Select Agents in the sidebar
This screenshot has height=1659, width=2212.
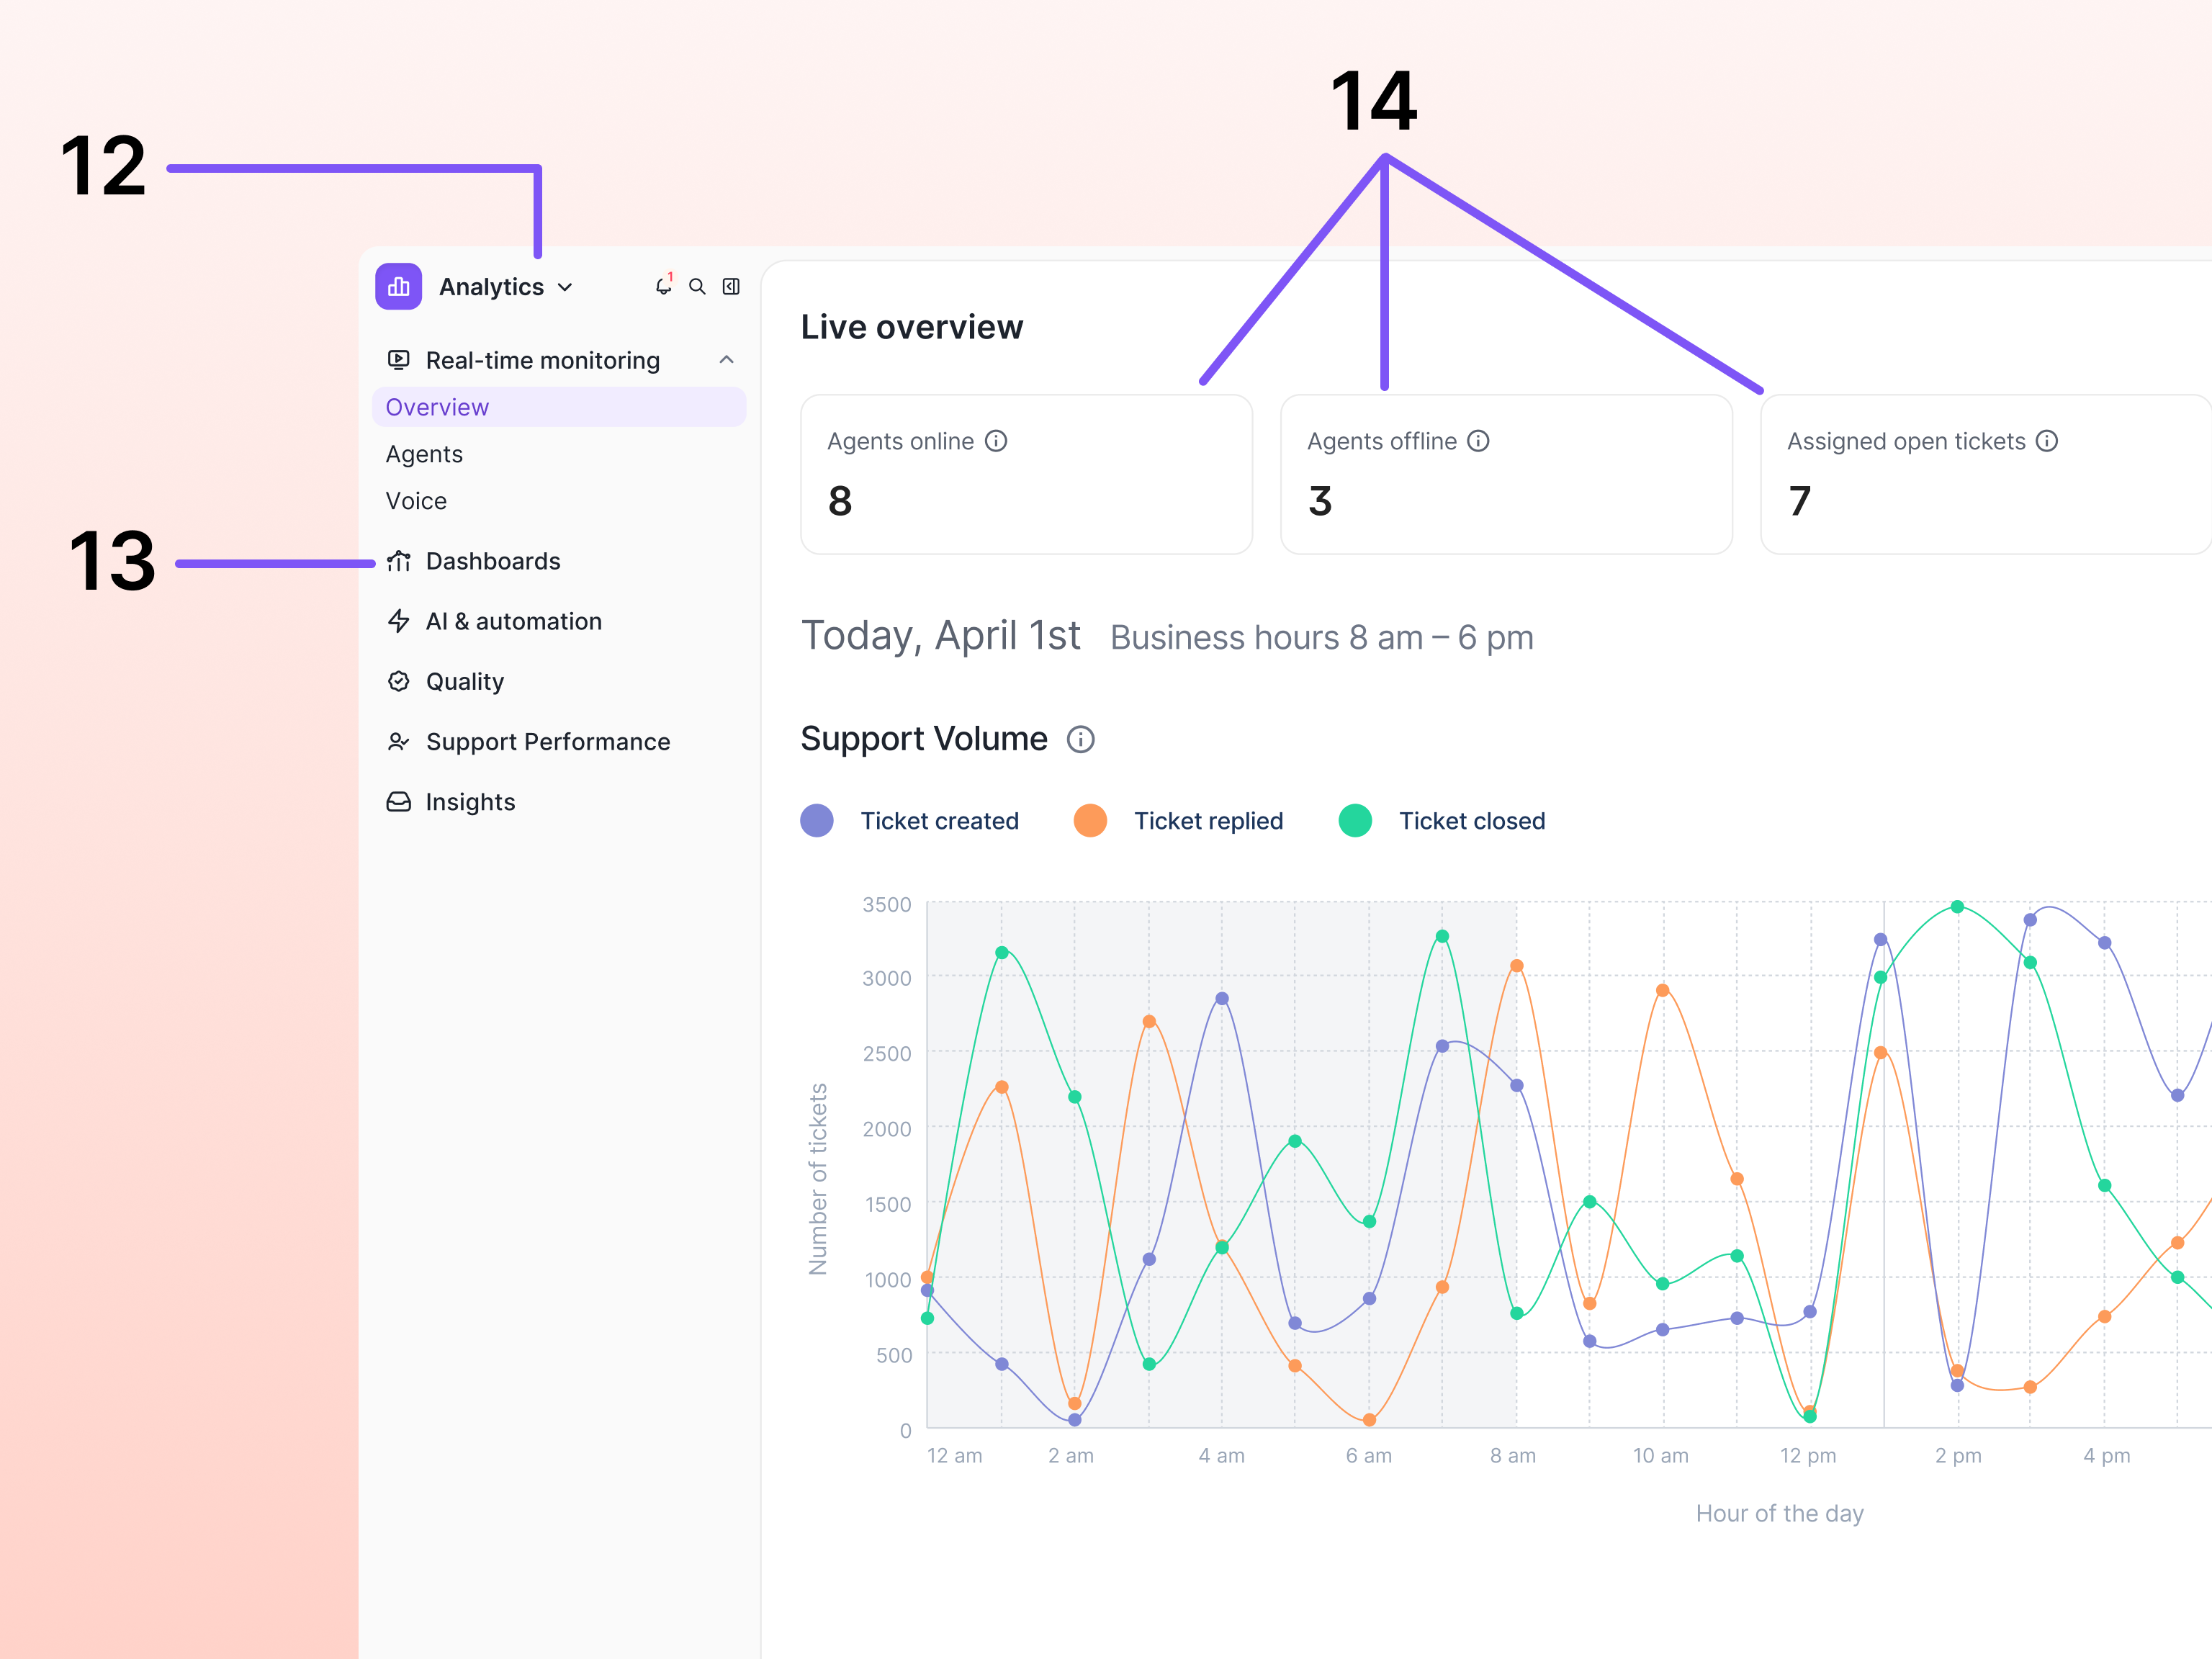click(424, 453)
